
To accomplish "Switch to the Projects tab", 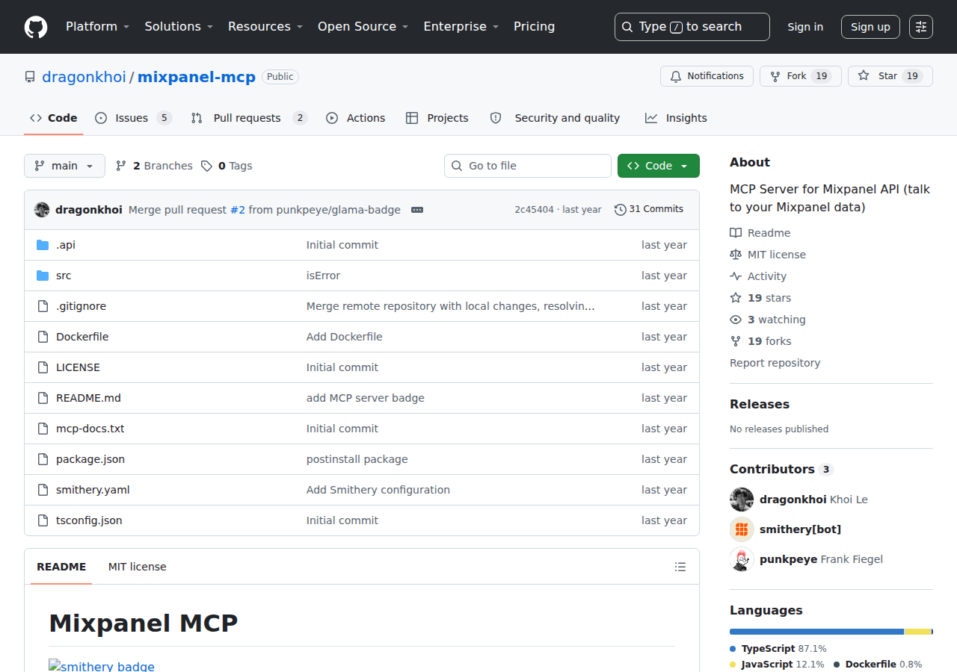I will tap(437, 118).
